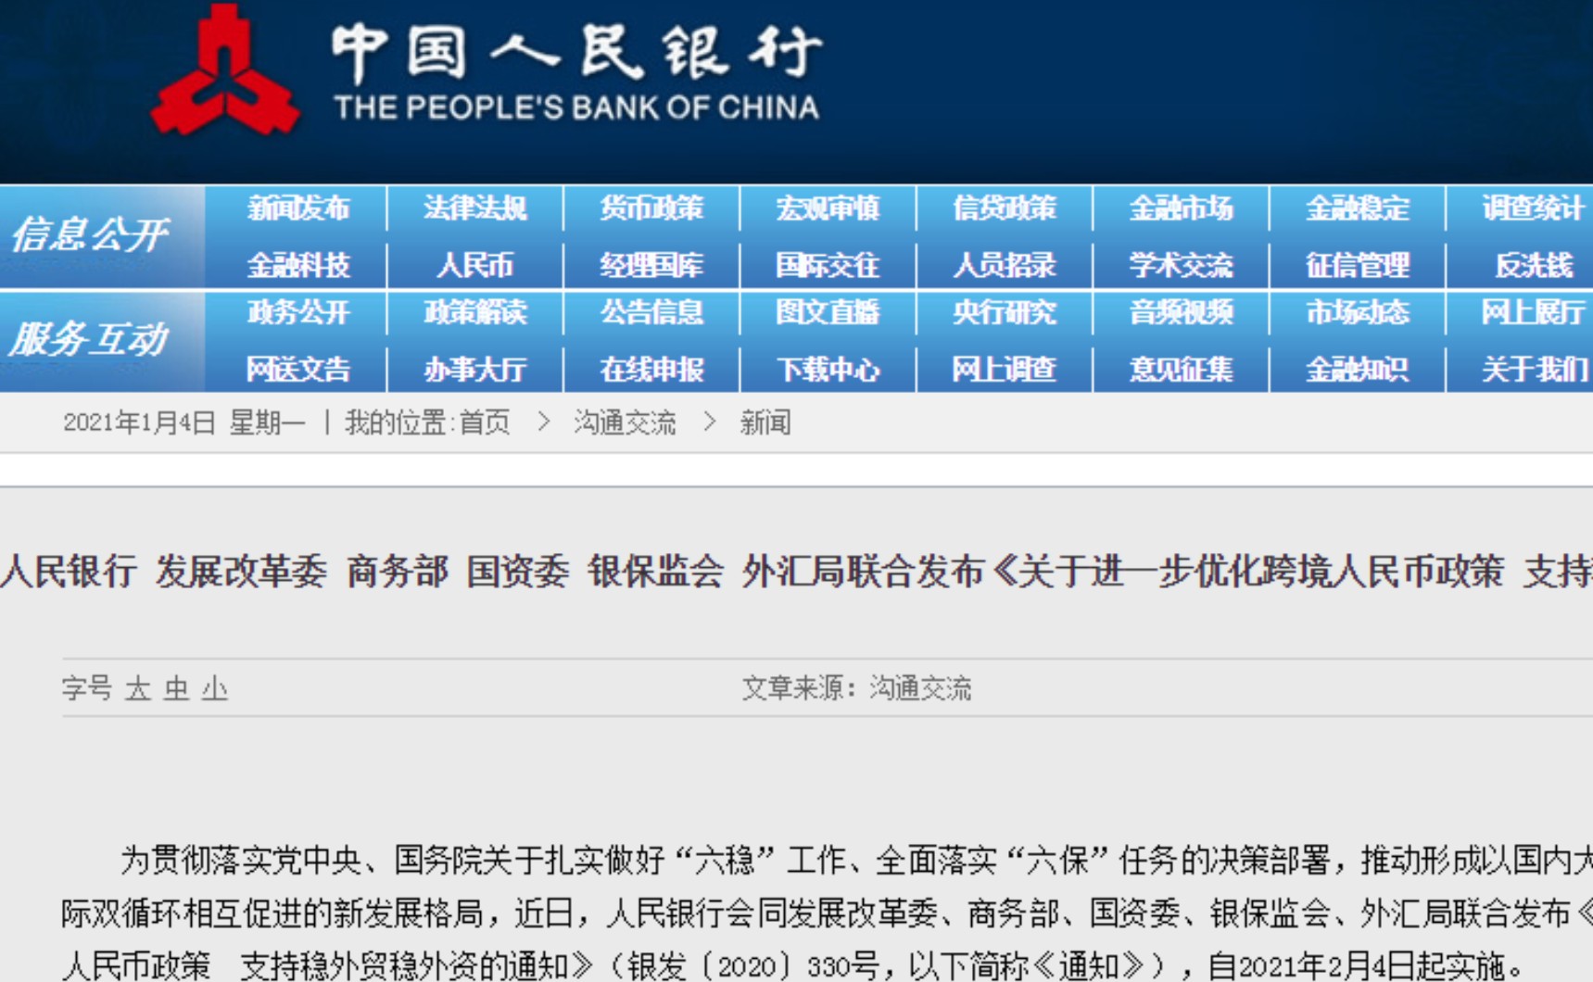Set font size to medium (中)

click(x=176, y=688)
